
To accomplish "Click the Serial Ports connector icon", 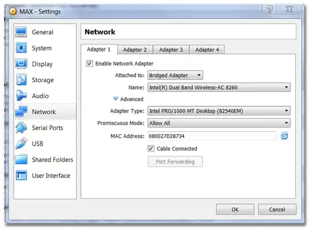I will point(21,127).
